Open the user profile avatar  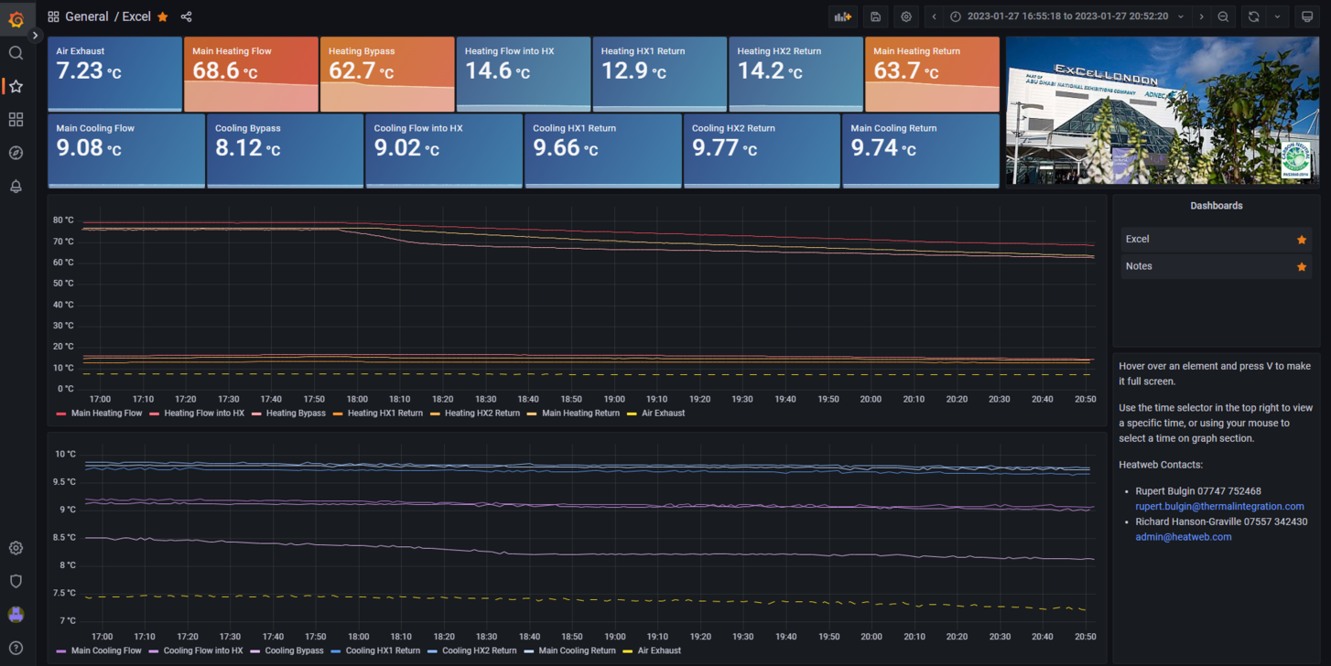point(16,615)
